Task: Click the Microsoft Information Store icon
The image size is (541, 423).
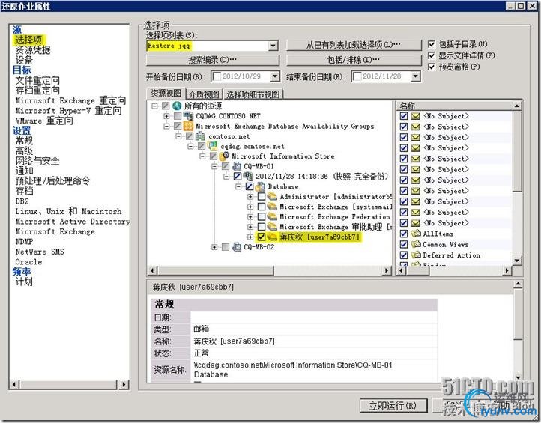Action: coord(225,156)
